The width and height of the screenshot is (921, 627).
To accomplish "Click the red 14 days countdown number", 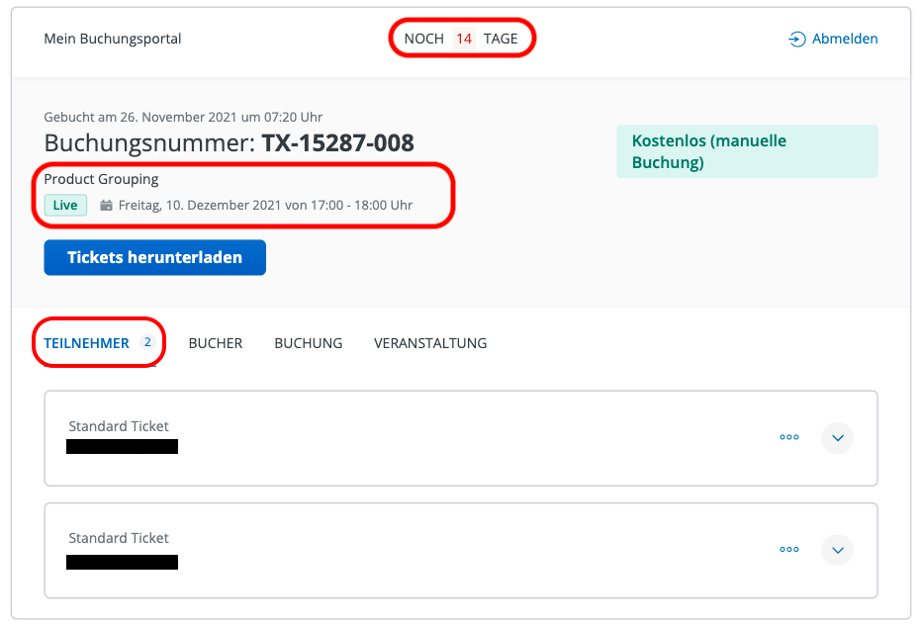I will click(464, 40).
